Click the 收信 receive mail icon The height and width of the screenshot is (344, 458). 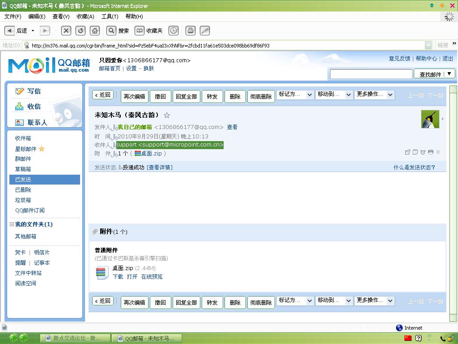[x=19, y=107]
